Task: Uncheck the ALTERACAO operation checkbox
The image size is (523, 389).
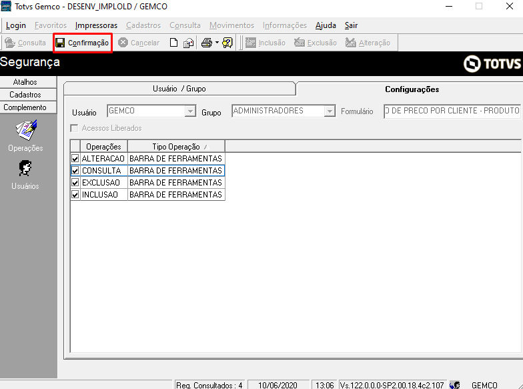Action: tap(75, 159)
